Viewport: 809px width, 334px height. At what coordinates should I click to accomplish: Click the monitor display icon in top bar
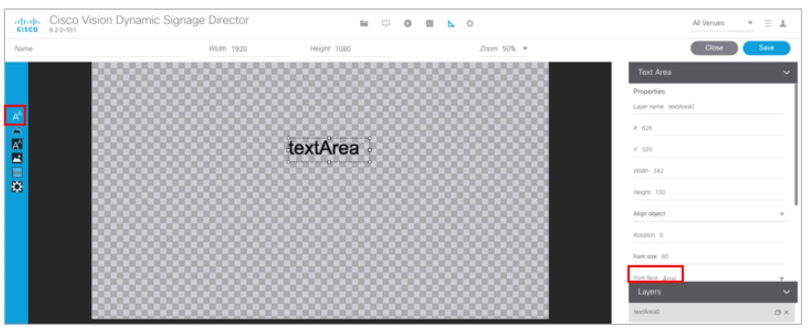[386, 23]
